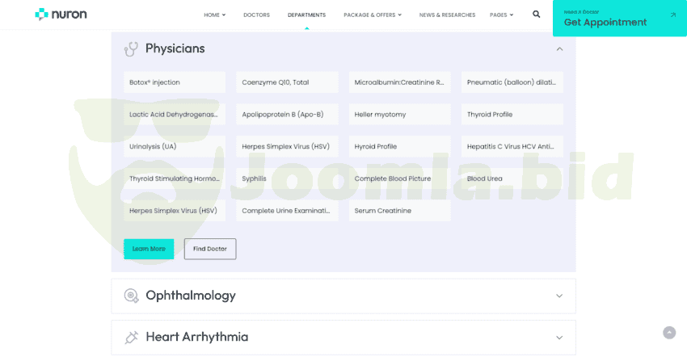Expand the Heart Arrhythmia section chevron
687x361 pixels.
(x=559, y=338)
